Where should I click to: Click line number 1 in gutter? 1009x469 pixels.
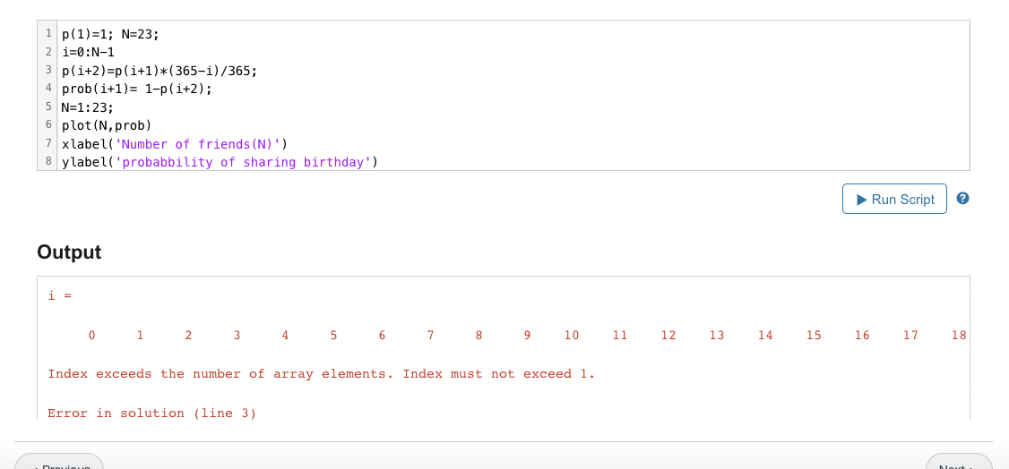point(48,34)
